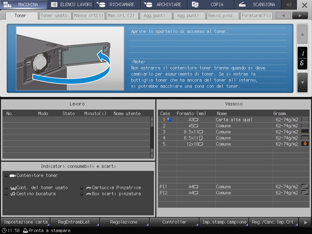Image resolution: width=312 pixels, height=234 pixels.
Task: Click the staple scrap box icon
Action: click(x=89, y=194)
